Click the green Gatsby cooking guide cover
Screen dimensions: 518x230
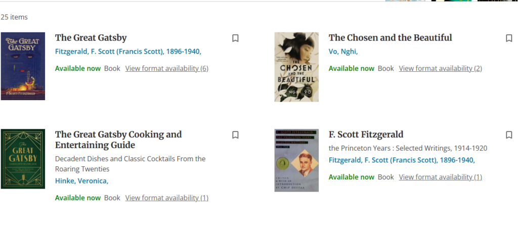pyautogui.click(x=23, y=159)
